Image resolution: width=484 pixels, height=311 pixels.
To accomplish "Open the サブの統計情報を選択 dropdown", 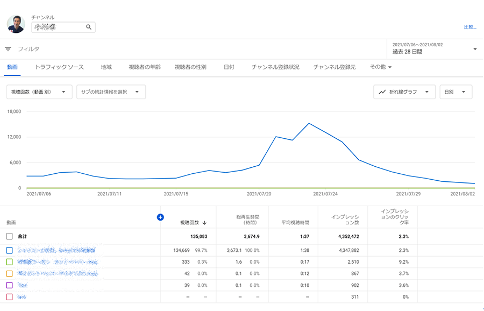I will [x=111, y=92].
